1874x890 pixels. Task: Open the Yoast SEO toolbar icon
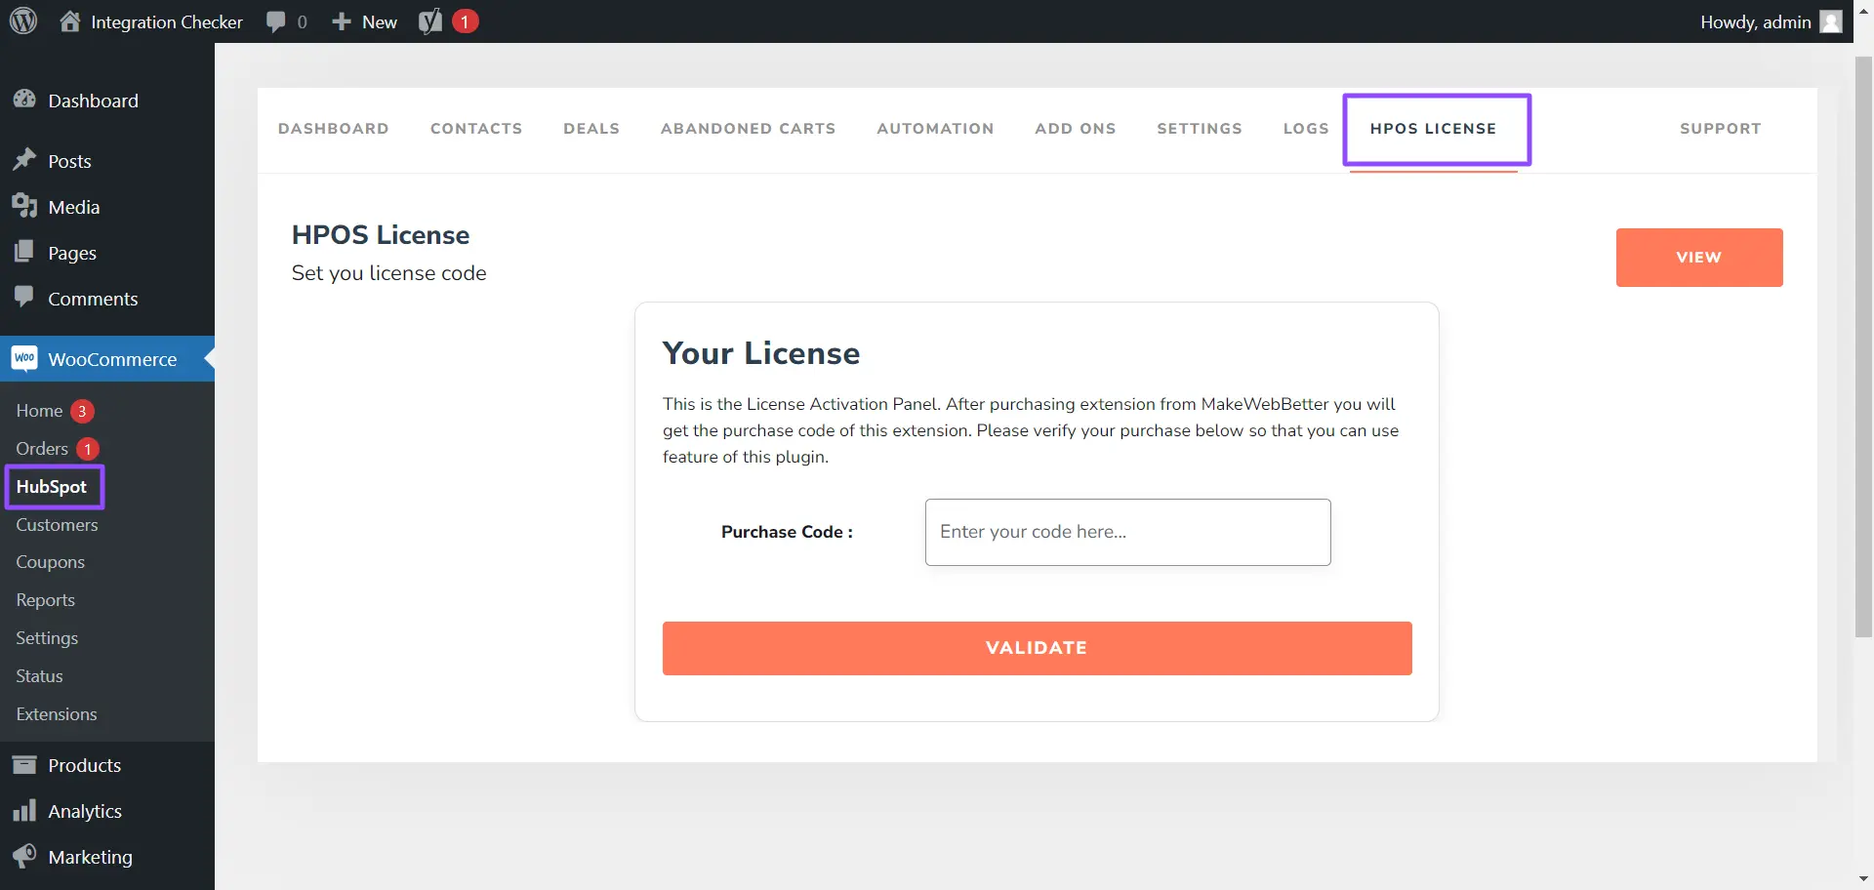tap(430, 21)
